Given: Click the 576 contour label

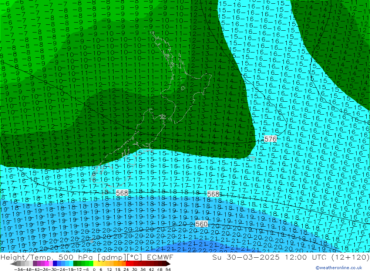Looking at the screenshot, I should coord(270,139).
